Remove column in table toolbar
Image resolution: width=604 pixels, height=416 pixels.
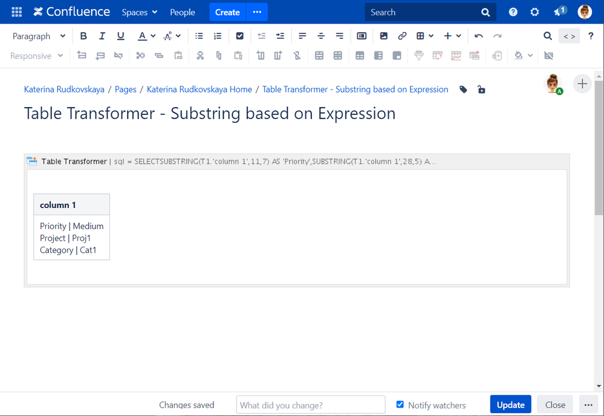pyautogui.click(x=297, y=56)
